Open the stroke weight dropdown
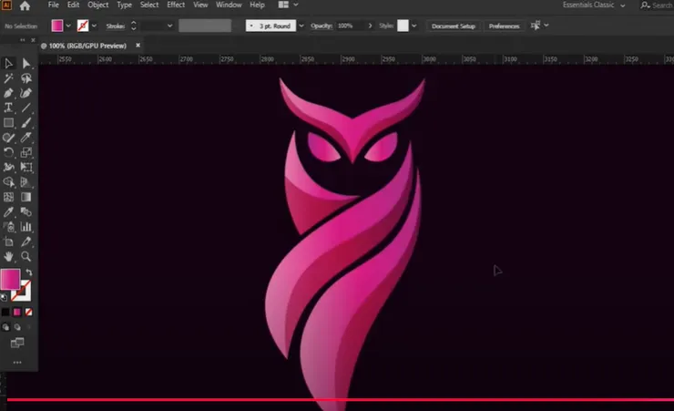Image resolution: width=674 pixels, height=411 pixels. 169,26
